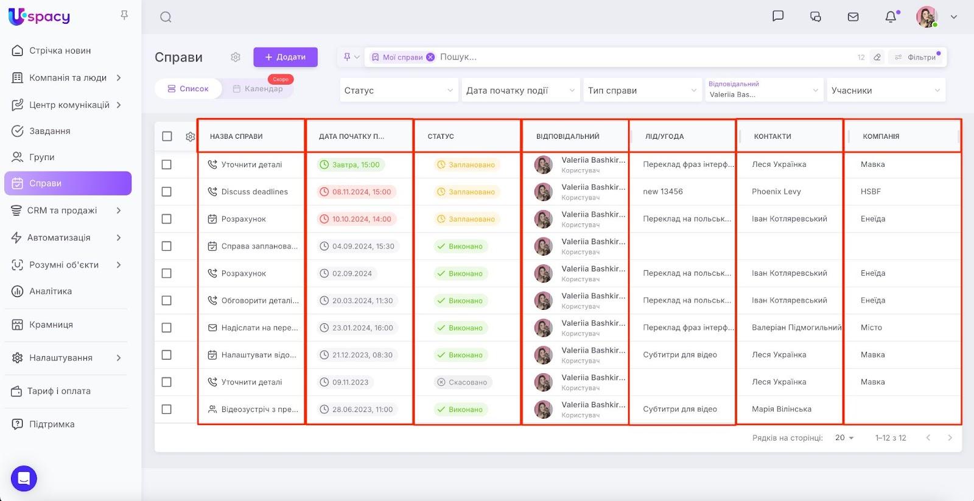Open the mail envelope icon in header
Viewport: 974px width, 501px height.
pyautogui.click(x=853, y=17)
